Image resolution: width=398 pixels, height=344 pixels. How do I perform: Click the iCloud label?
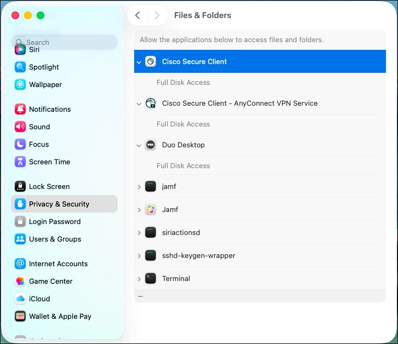click(39, 299)
